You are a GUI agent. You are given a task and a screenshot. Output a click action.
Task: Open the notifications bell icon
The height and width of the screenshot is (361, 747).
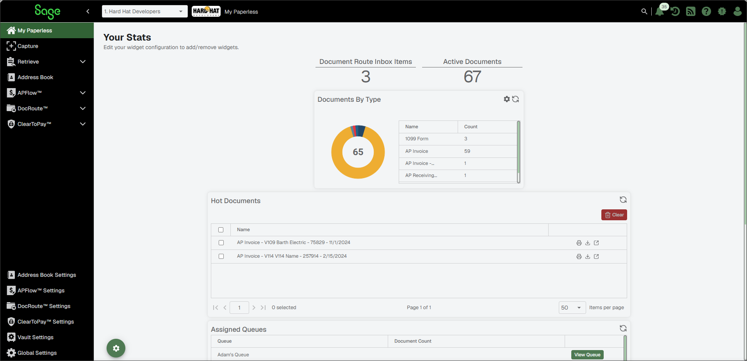tap(660, 11)
